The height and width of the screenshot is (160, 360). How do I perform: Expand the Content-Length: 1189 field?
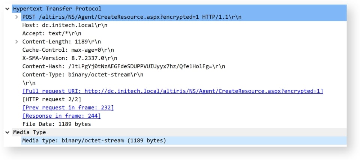tap(16, 42)
